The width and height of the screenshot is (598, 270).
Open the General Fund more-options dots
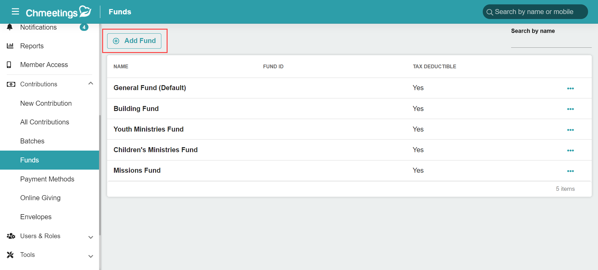(x=571, y=89)
